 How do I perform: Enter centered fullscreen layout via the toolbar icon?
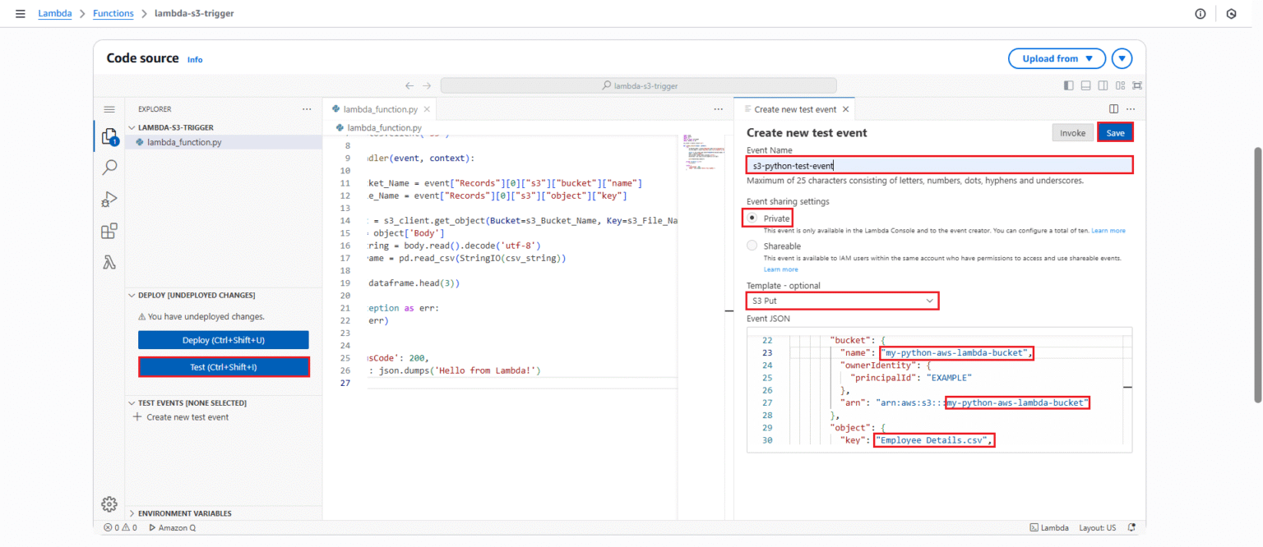tap(1137, 85)
